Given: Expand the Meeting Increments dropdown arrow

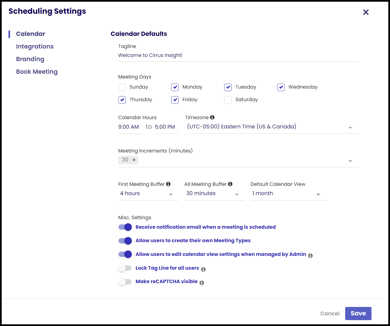Looking at the screenshot, I should [350, 161].
